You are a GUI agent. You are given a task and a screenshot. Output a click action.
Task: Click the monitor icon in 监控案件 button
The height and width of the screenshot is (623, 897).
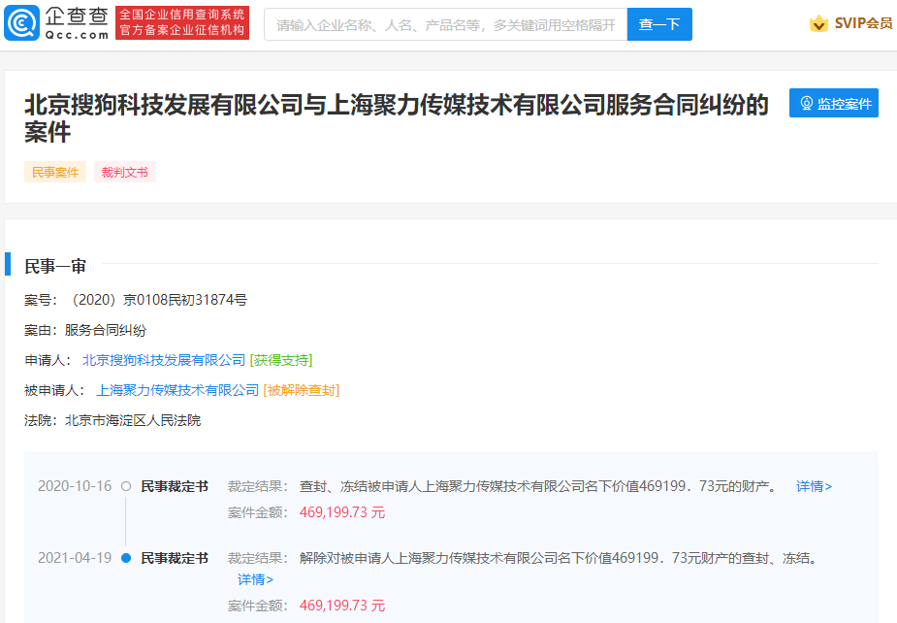pos(806,104)
